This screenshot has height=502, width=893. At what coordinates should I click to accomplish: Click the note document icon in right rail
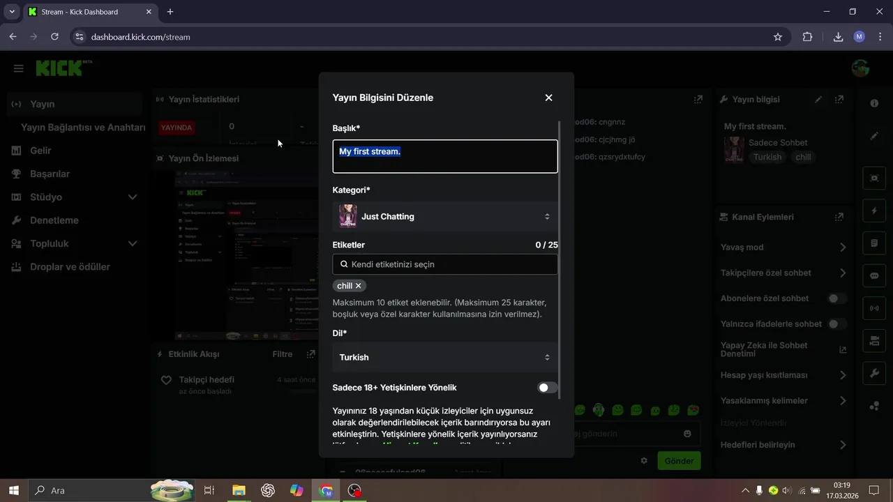874,243
